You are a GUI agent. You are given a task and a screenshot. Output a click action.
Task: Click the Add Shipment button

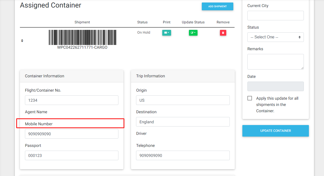[217, 7]
